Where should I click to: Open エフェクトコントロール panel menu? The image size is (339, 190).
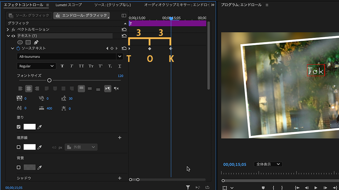48,5
